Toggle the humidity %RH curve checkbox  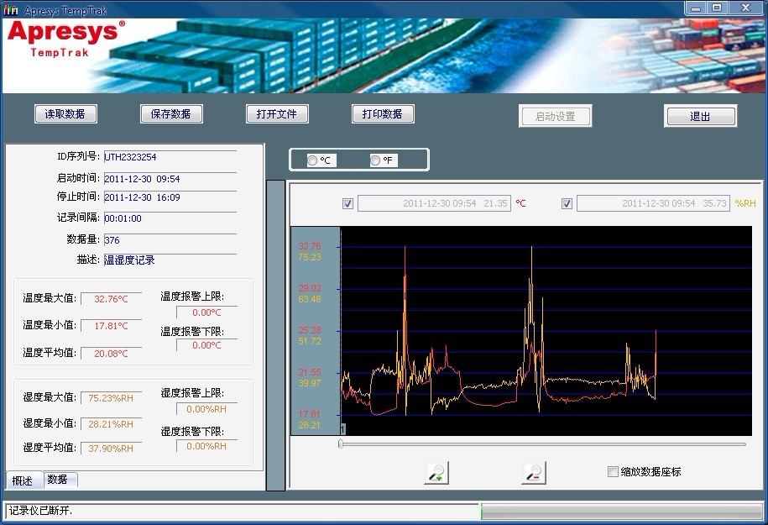click(x=567, y=203)
